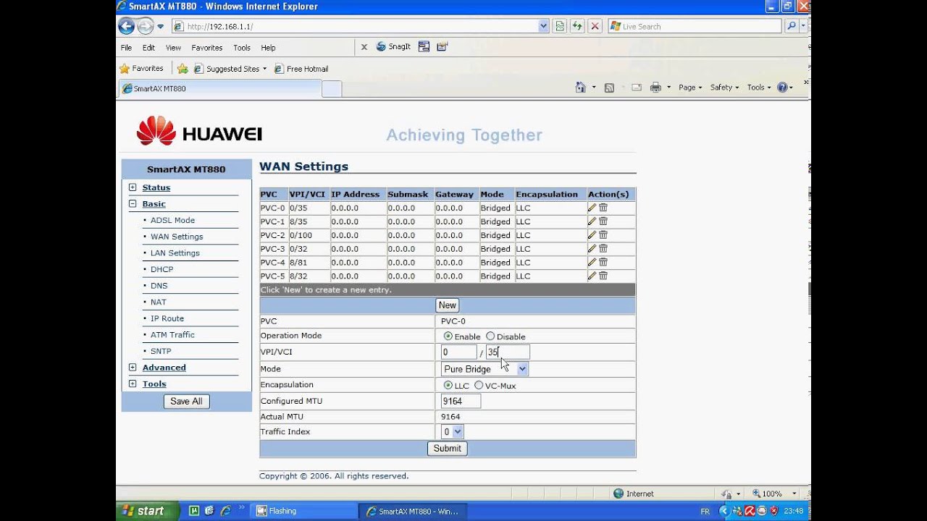Expand the Advanced tree section
Image resolution: width=927 pixels, height=521 pixels.
[x=133, y=368]
